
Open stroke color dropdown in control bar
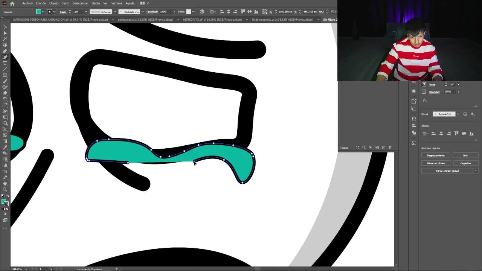pyautogui.click(x=54, y=12)
